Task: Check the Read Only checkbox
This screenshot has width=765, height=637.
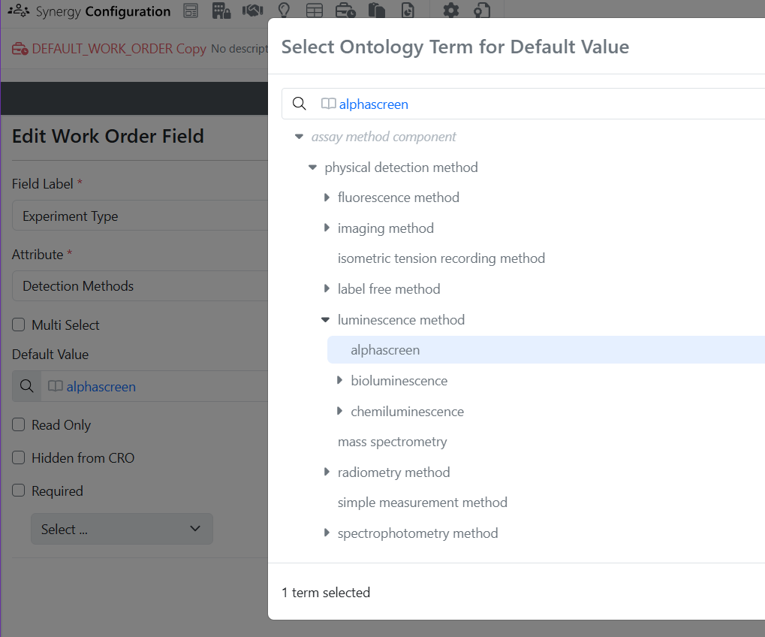Action: click(19, 425)
